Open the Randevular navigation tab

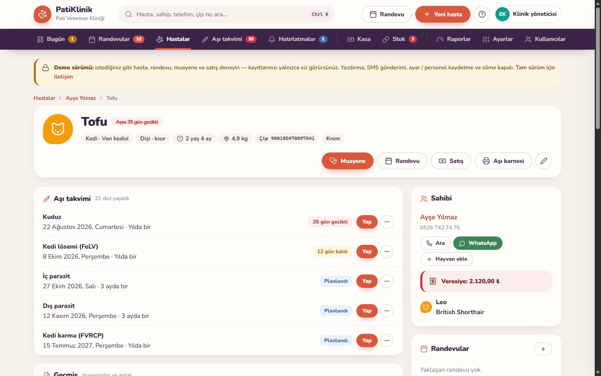click(116, 39)
